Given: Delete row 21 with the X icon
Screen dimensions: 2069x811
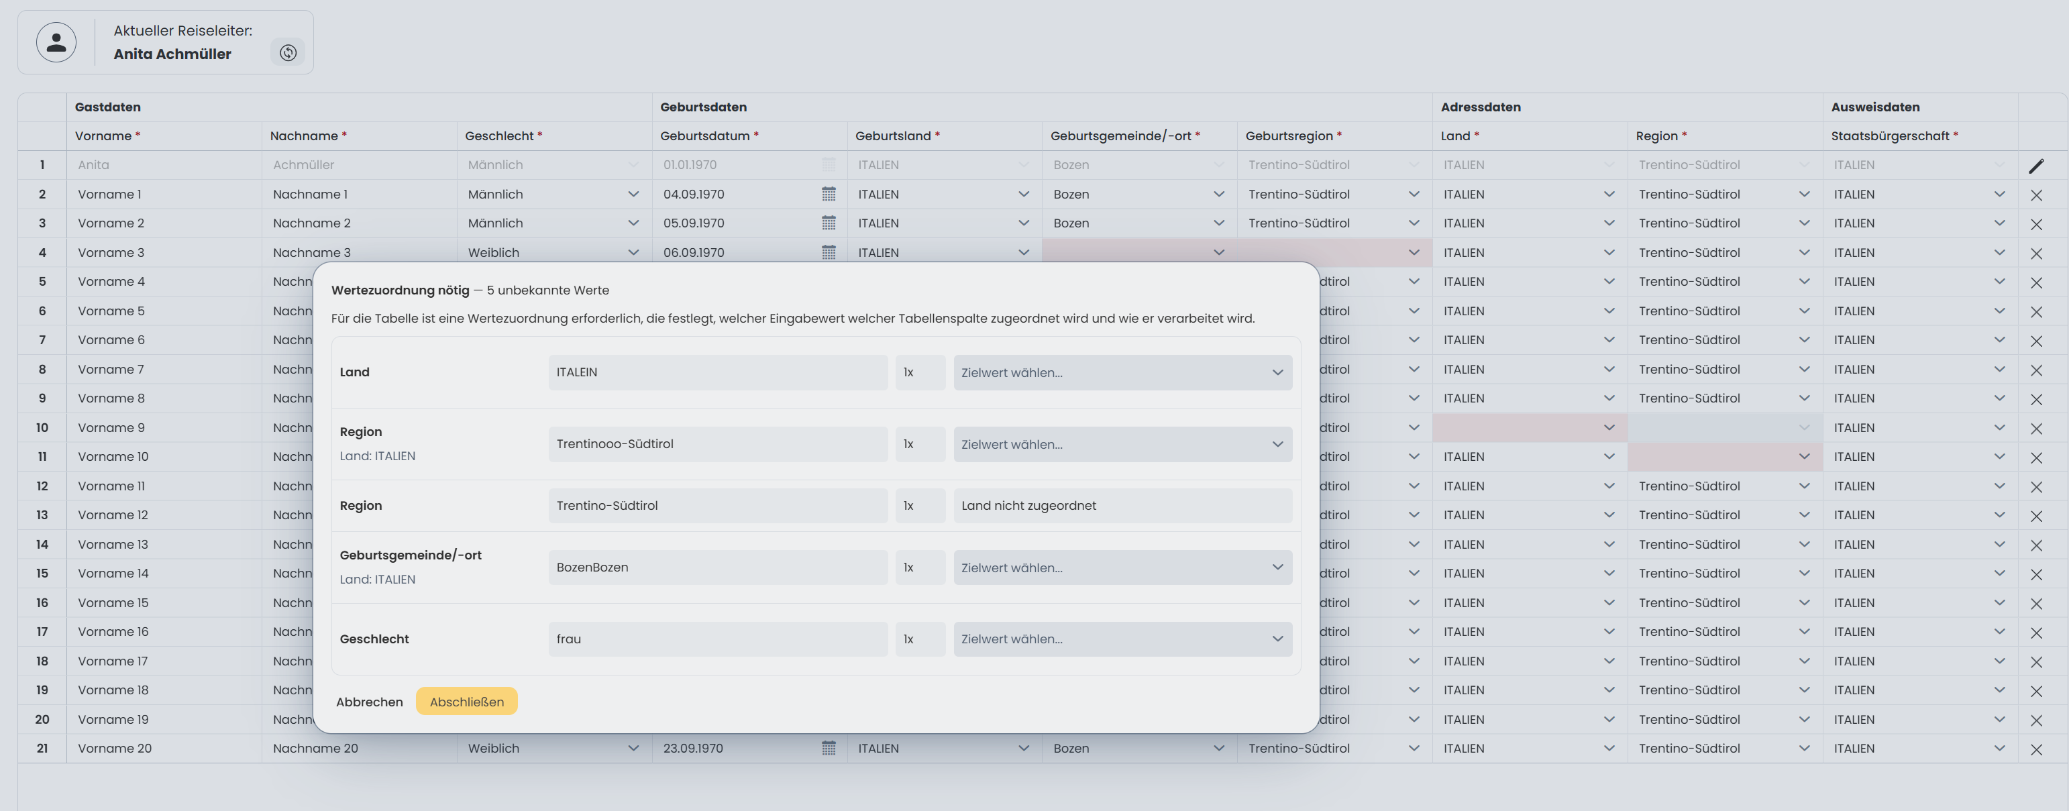Looking at the screenshot, I should (x=2036, y=749).
